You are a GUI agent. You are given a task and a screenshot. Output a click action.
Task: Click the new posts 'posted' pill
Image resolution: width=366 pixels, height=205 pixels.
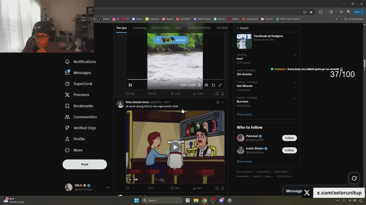171,40
